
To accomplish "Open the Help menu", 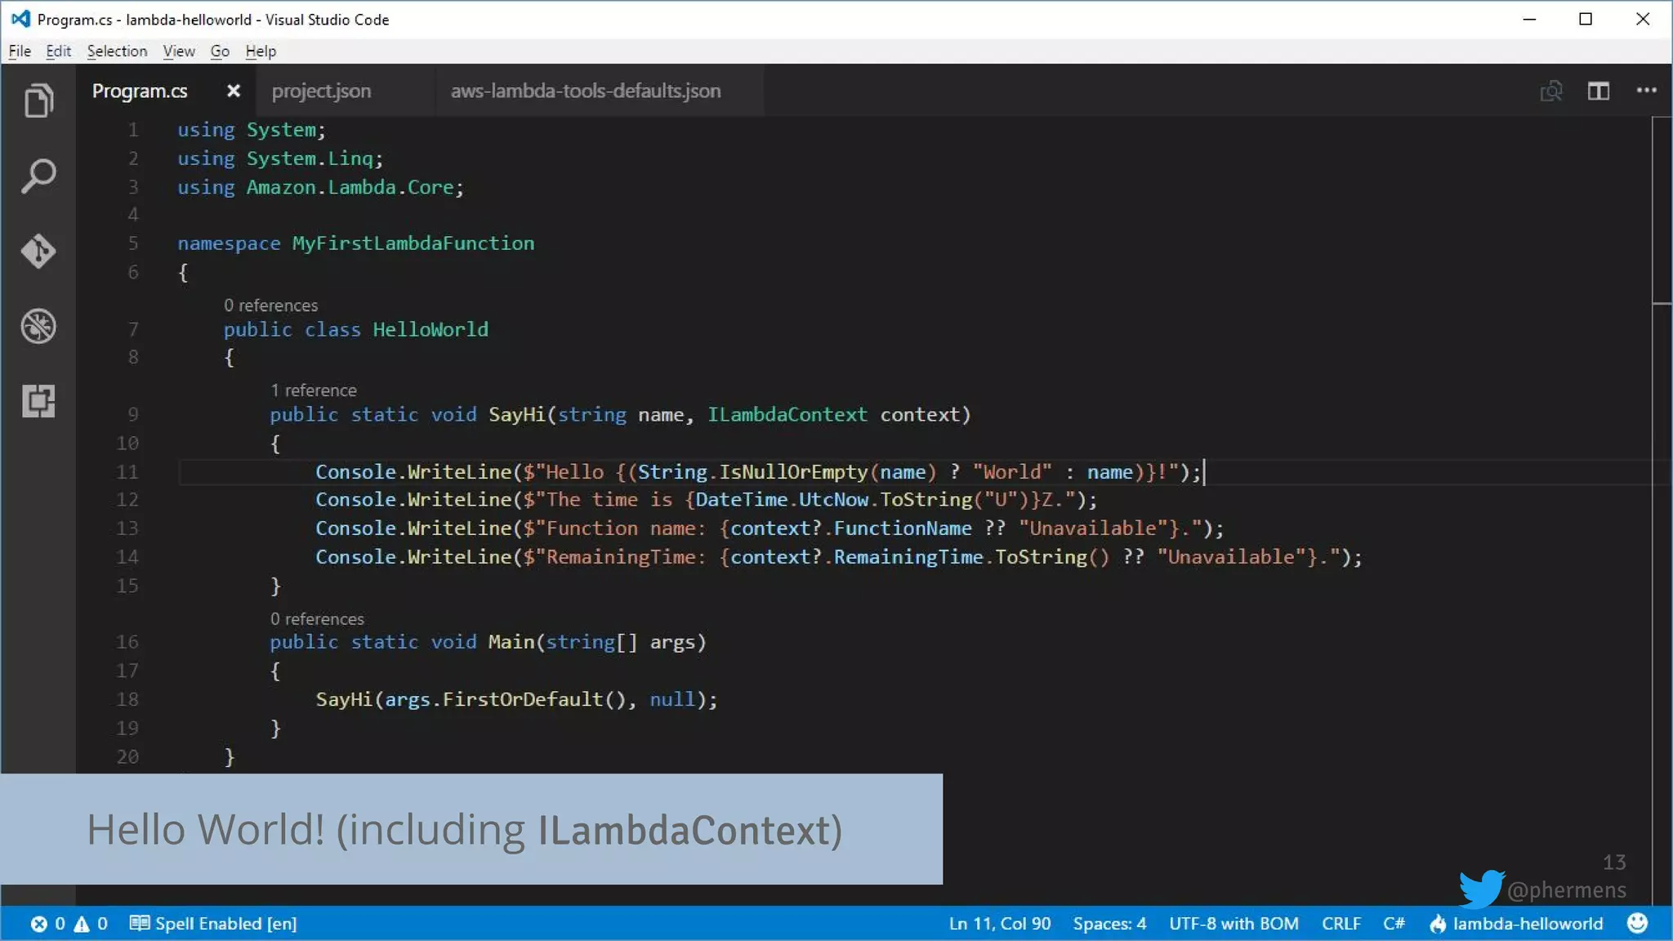I will pyautogui.click(x=261, y=51).
